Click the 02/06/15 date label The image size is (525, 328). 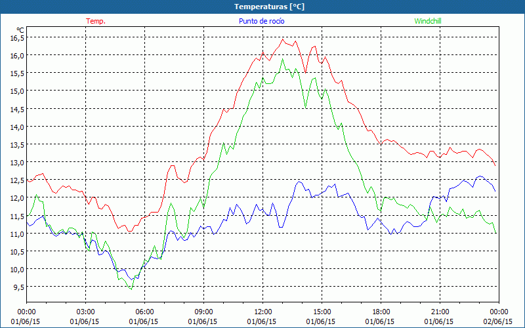[x=498, y=321]
